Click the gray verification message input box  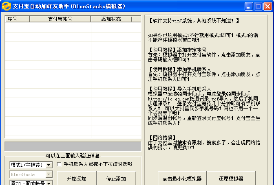point(73,146)
